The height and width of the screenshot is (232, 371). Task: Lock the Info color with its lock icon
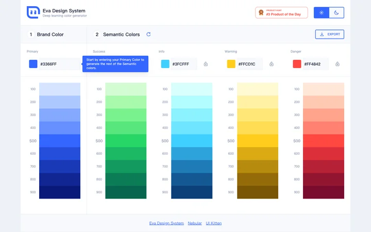(x=206, y=64)
